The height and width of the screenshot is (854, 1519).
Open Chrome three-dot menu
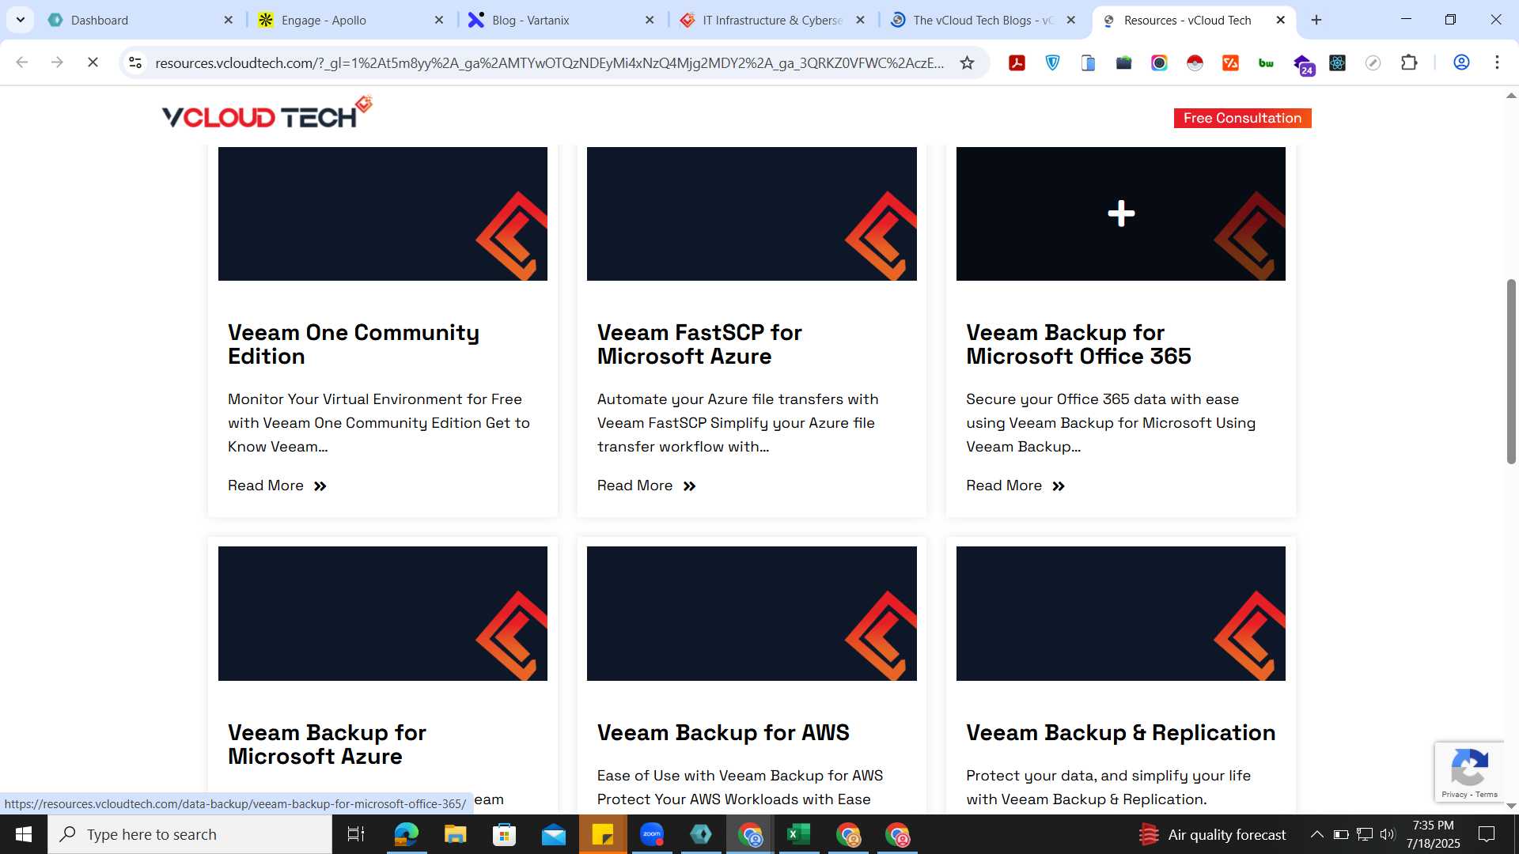[x=1497, y=62]
